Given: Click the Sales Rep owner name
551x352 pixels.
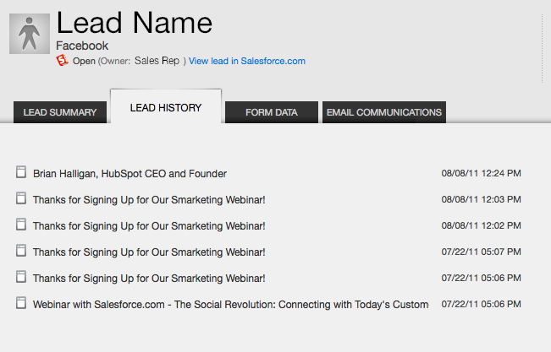Looking at the screenshot, I should (157, 61).
